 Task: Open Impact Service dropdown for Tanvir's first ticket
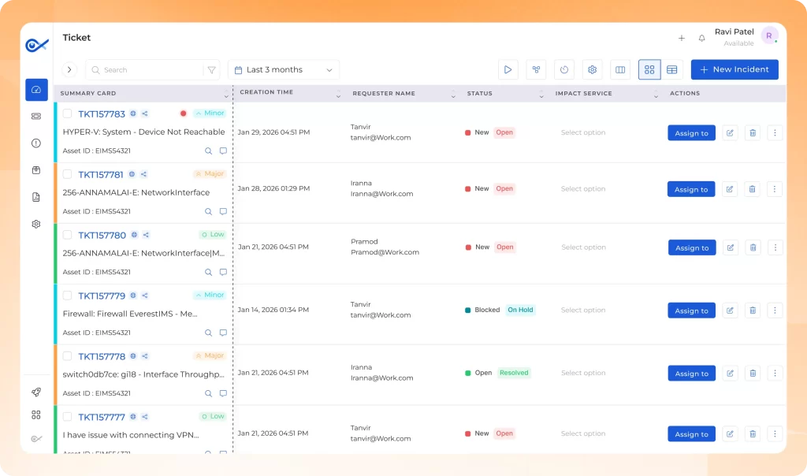click(x=583, y=132)
